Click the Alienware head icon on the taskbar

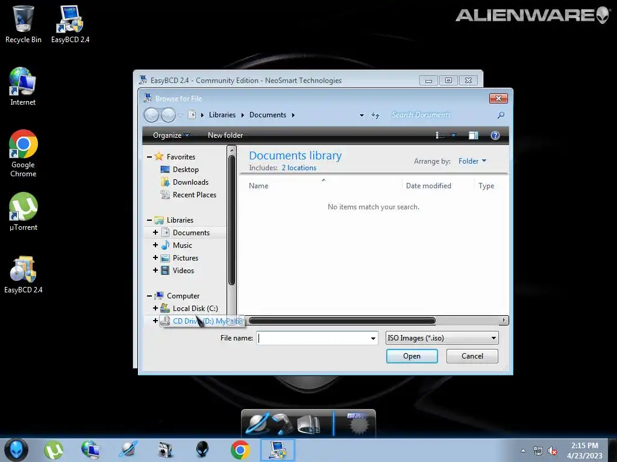(202, 450)
